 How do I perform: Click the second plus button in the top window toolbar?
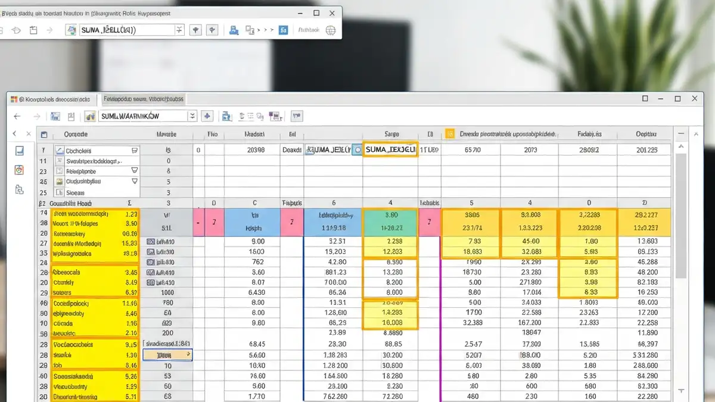pos(212,30)
